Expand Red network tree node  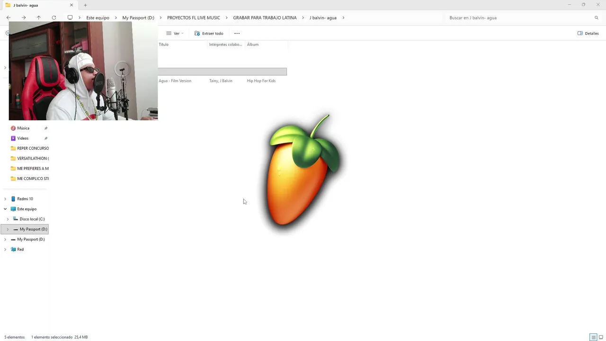pyautogui.click(x=5, y=249)
